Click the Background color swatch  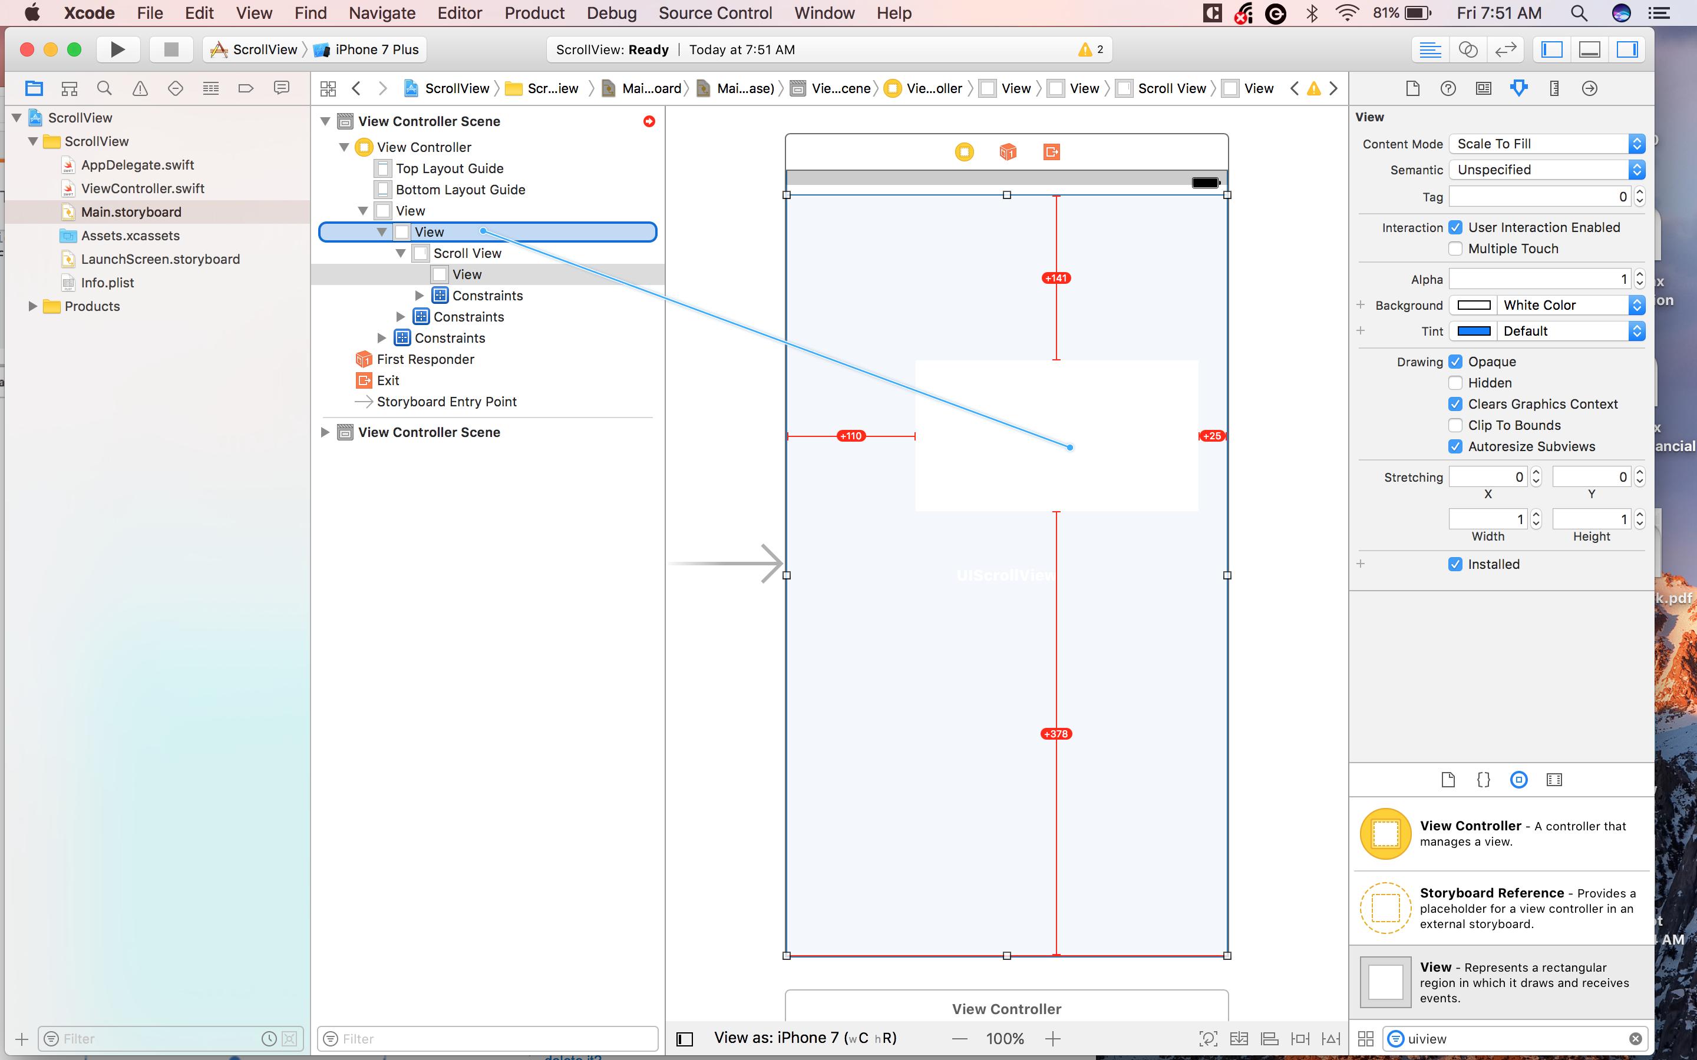(1473, 305)
